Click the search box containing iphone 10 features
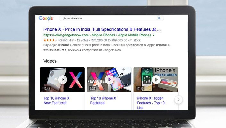Image resolution: width=226 pixels, height=128 pixels. (111, 18)
